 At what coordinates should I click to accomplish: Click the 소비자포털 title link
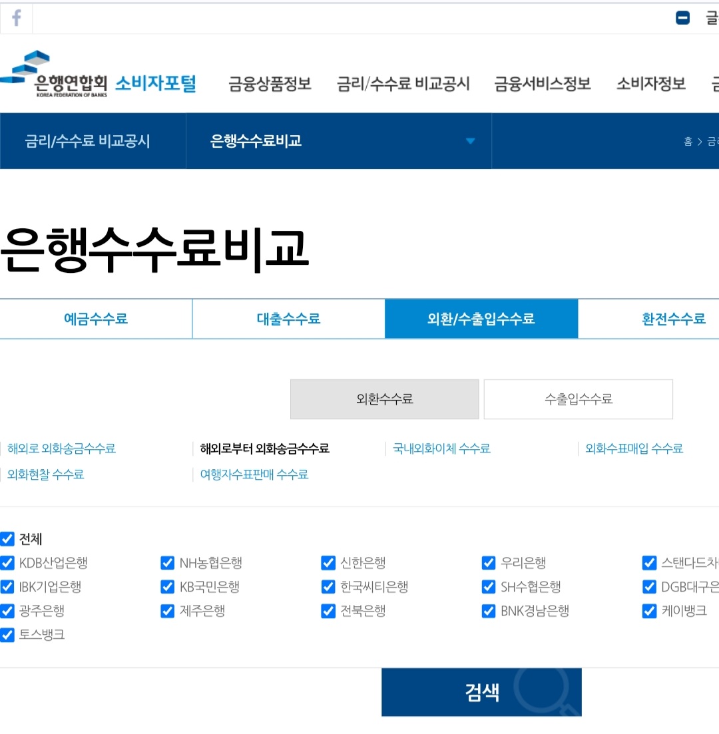pos(156,84)
